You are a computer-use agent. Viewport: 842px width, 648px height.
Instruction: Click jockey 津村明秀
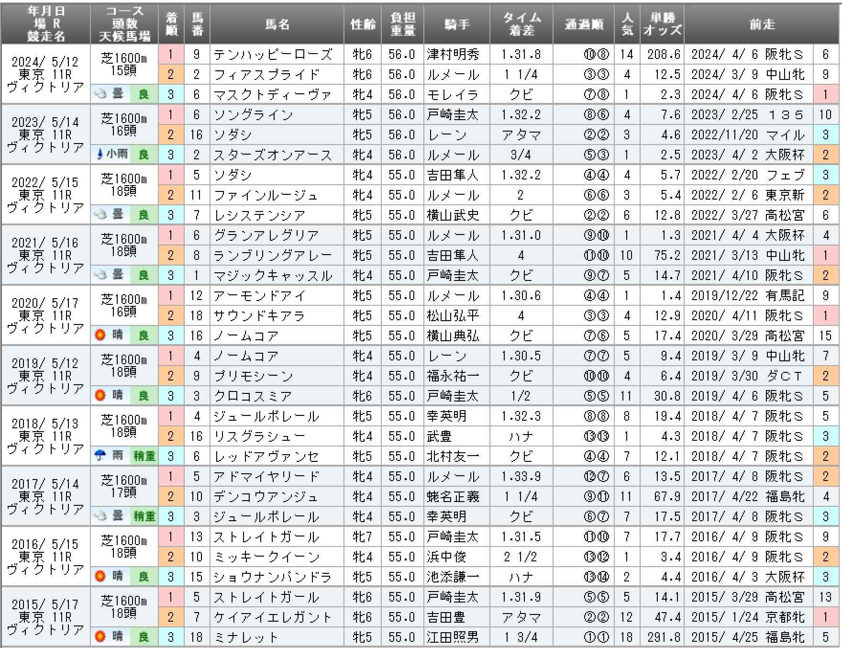point(453,55)
